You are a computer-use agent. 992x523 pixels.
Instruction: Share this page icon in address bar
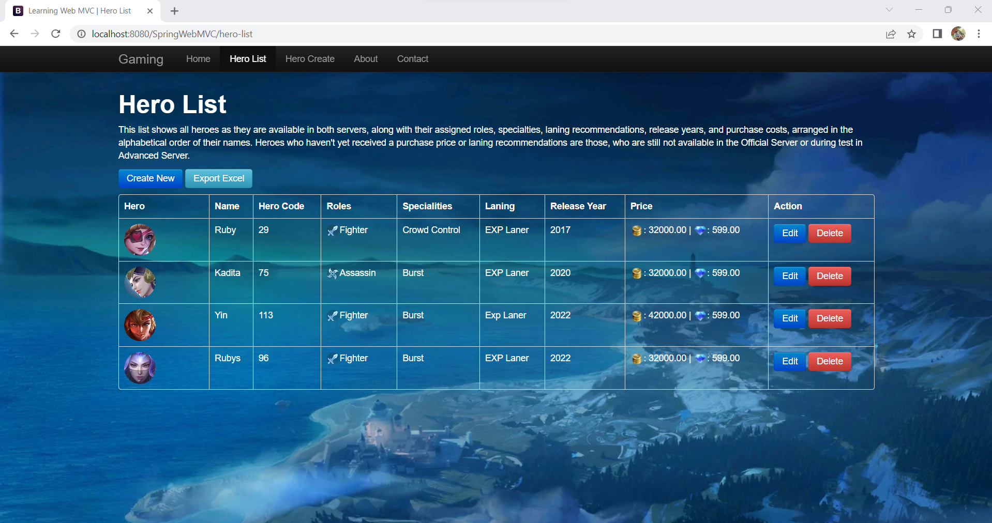[x=891, y=34]
